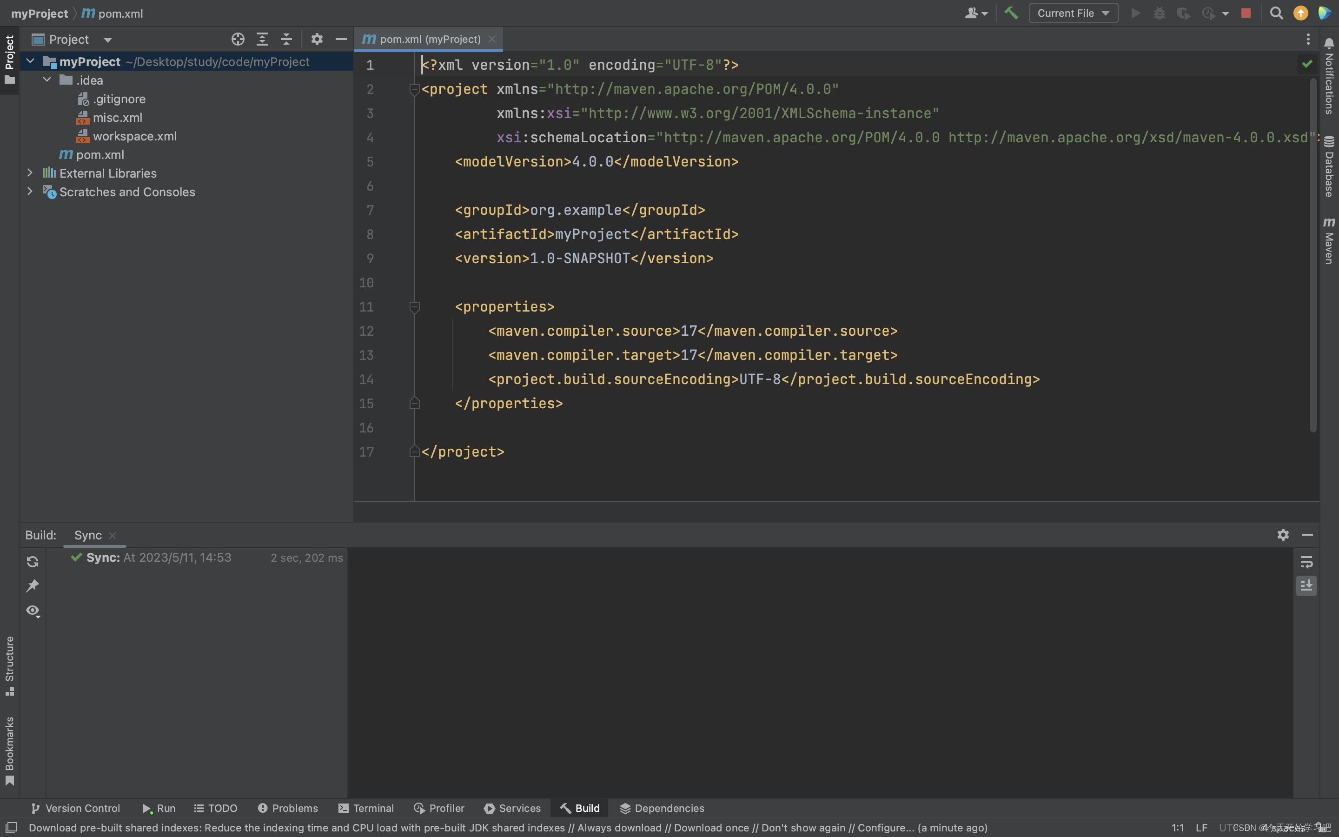Click the orange IDE update icon
1339x837 pixels.
tap(1301, 13)
